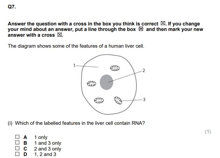Click label number 1 beside the diagram
Image resolution: width=220 pixels, height=158 pixels.
coord(74,66)
